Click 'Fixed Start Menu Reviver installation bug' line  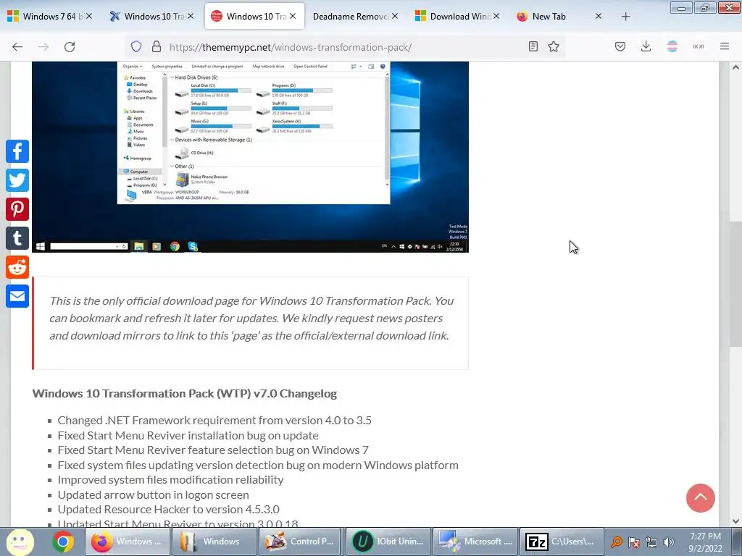188,435
